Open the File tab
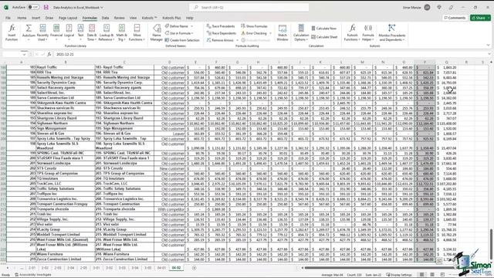This screenshot has height=278, width=494. [8, 18]
